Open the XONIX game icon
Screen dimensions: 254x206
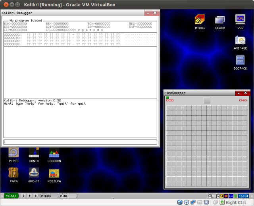[x=34, y=153]
